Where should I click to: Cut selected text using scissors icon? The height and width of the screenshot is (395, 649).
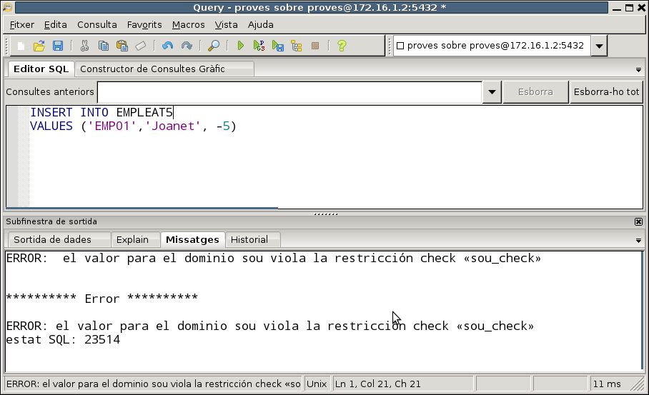[x=84, y=46]
